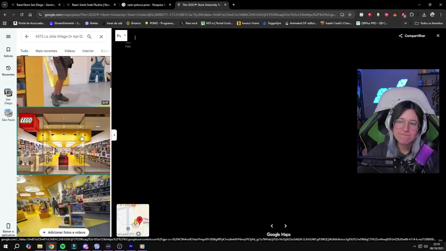Open the Chrome profile avatar
446x251 pixels.
tap(432, 15)
